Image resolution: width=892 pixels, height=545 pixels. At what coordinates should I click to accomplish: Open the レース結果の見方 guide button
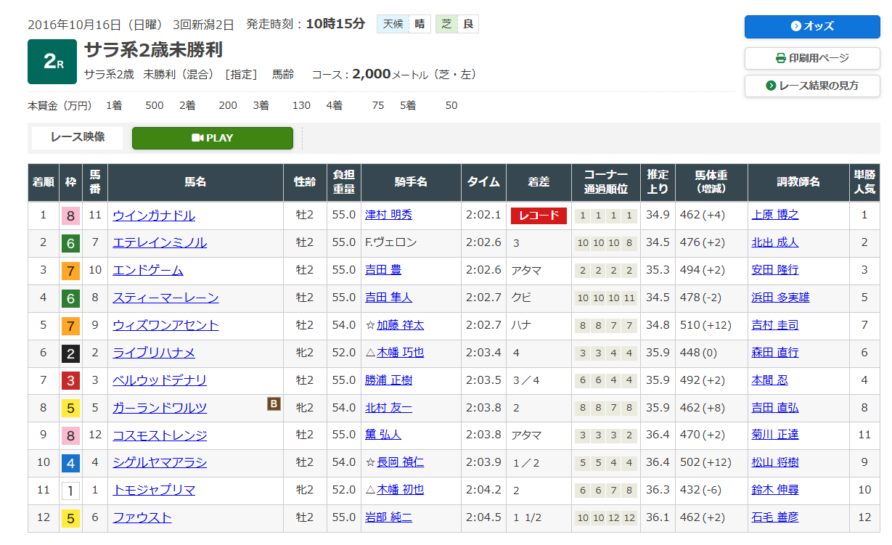coord(812,86)
